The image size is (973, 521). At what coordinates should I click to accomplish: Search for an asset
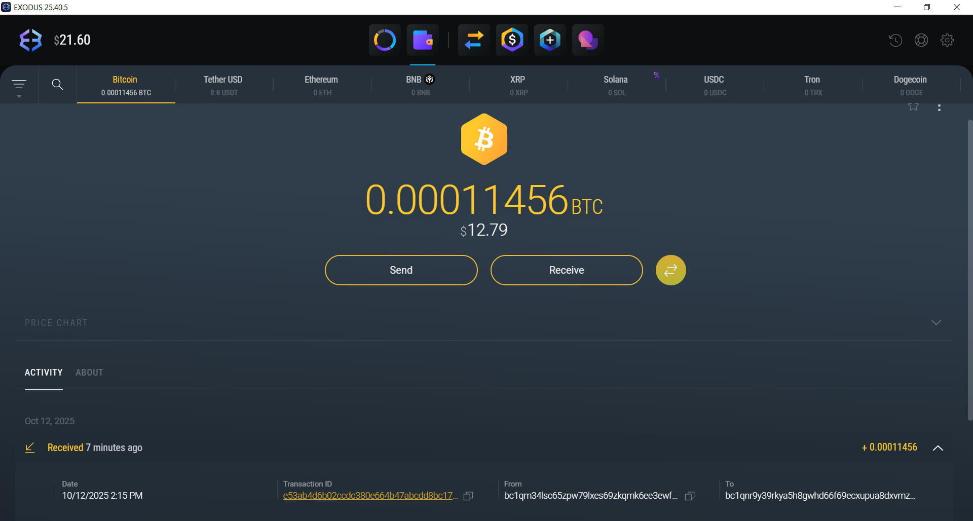coord(57,84)
